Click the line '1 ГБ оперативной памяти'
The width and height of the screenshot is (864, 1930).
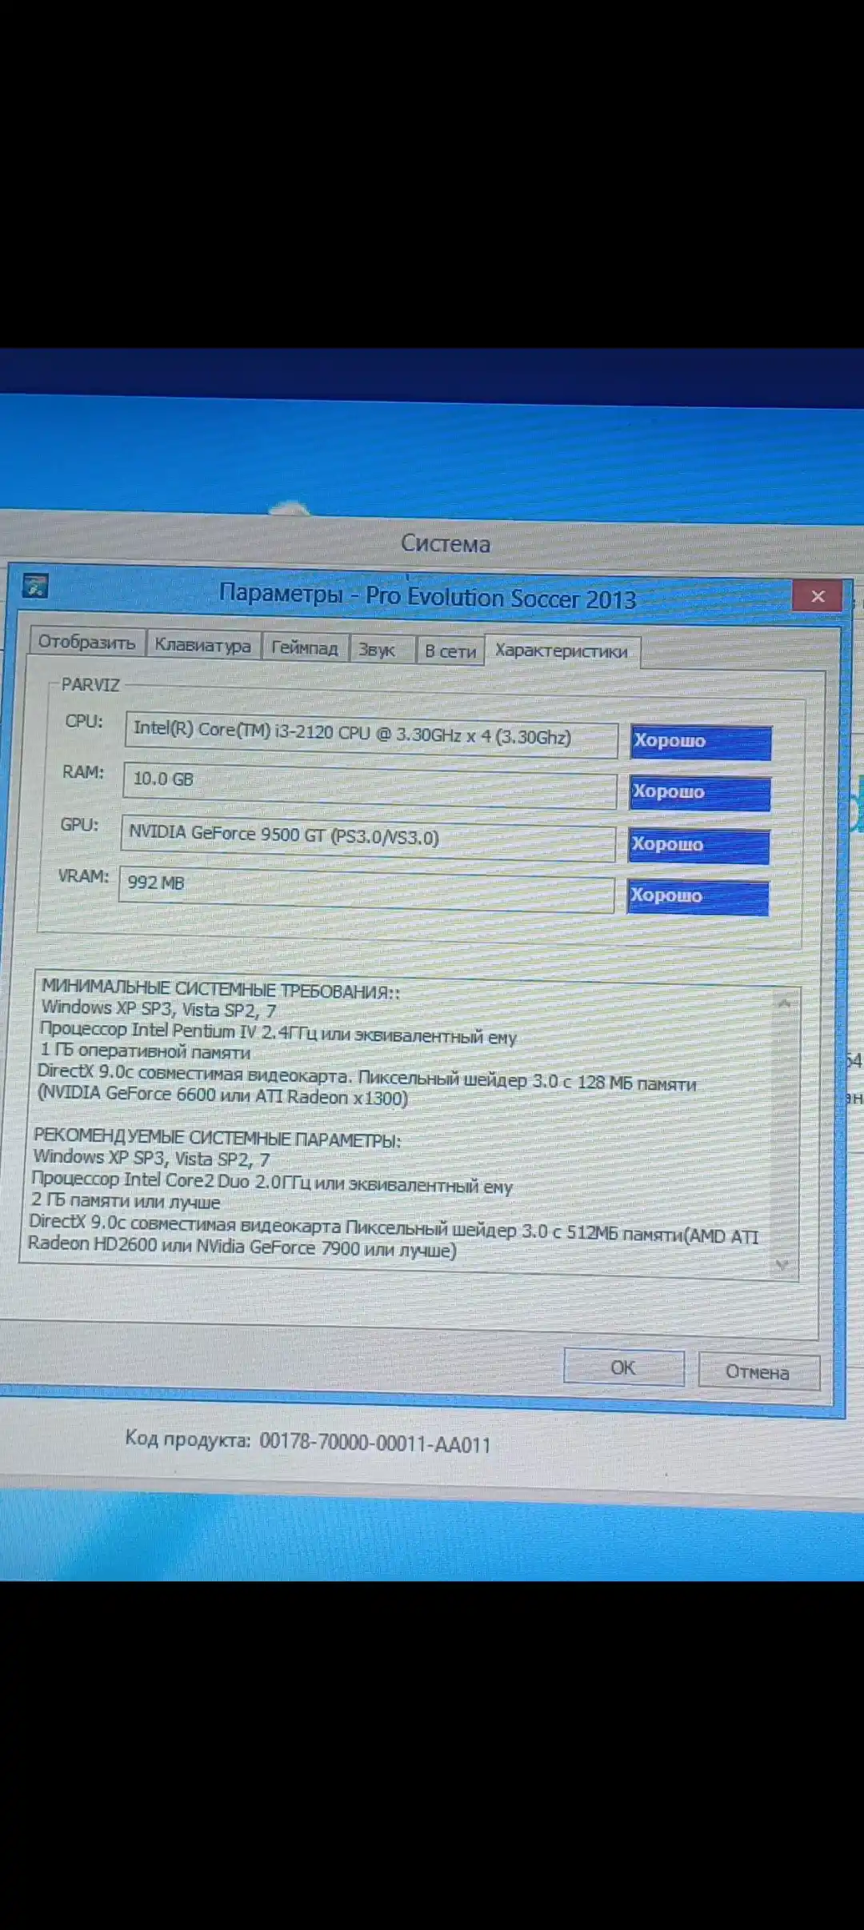tap(145, 1051)
